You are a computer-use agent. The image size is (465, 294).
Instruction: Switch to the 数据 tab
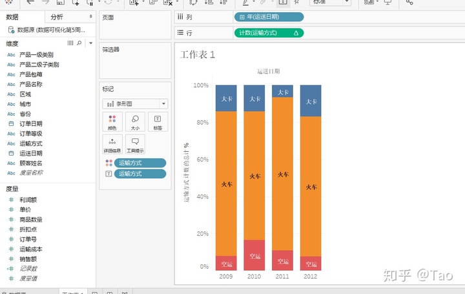click(x=12, y=17)
